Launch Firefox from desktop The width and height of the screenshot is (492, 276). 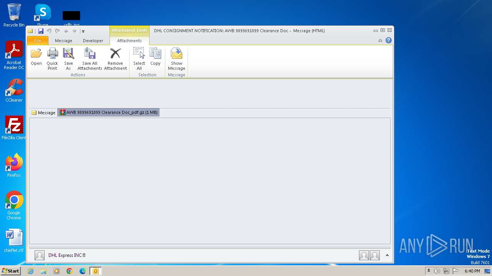pos(14,165)
